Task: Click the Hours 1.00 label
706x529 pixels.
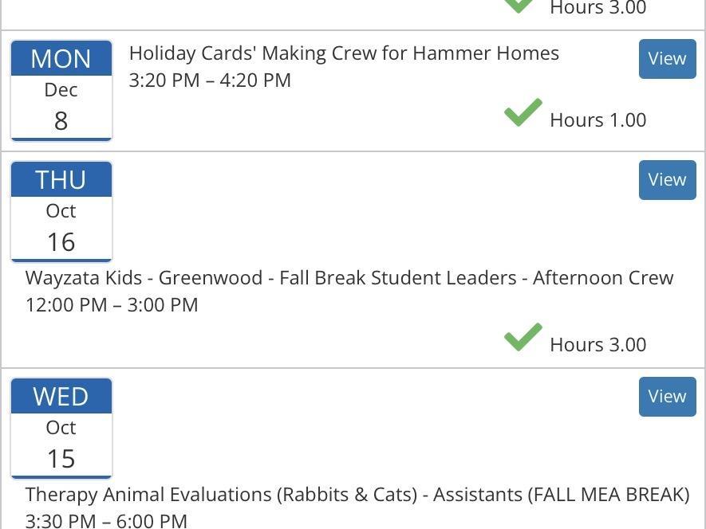Action: [598, 120]
